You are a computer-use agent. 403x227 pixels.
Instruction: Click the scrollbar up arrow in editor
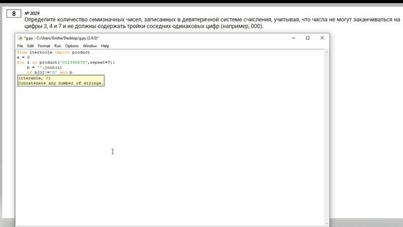click(327, 52)
